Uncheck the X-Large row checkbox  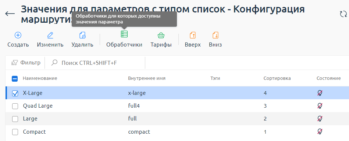tap(15, 93)
